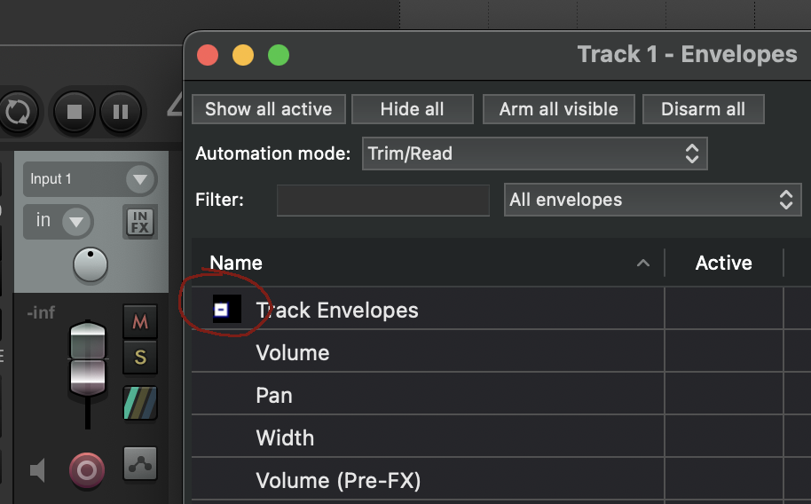Select the Volume (Pre-FX) envelope row

(338, 481)
